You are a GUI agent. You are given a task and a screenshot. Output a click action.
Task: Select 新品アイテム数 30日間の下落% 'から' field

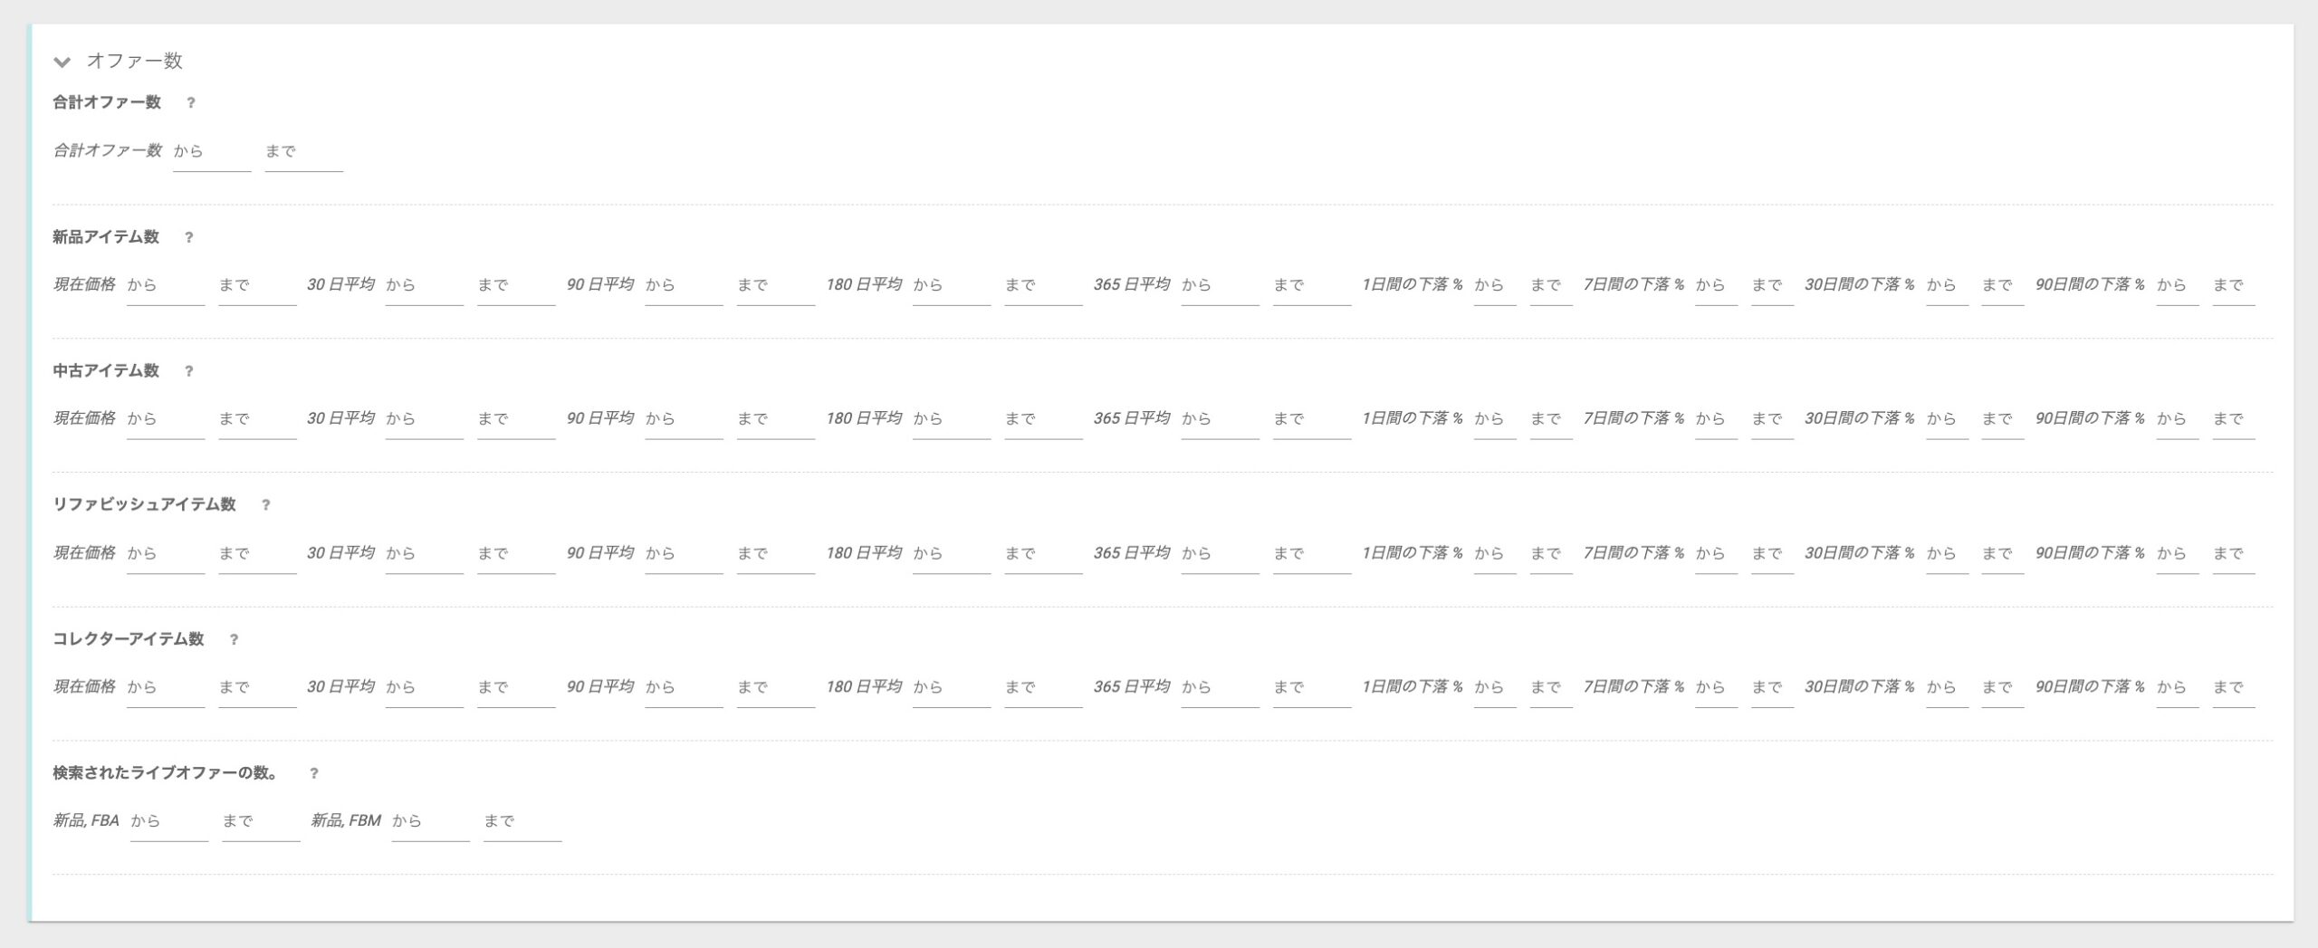[1948, 286]
